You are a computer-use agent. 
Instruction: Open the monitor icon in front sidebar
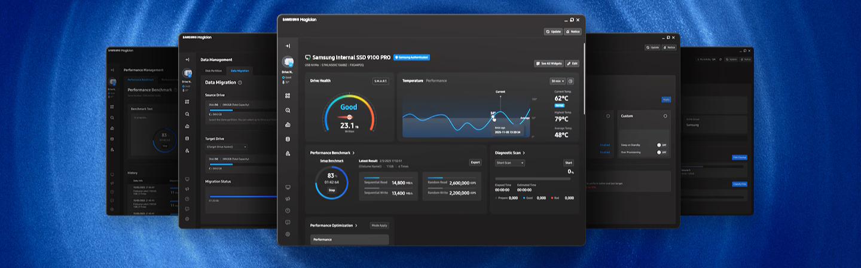point(288,187)
